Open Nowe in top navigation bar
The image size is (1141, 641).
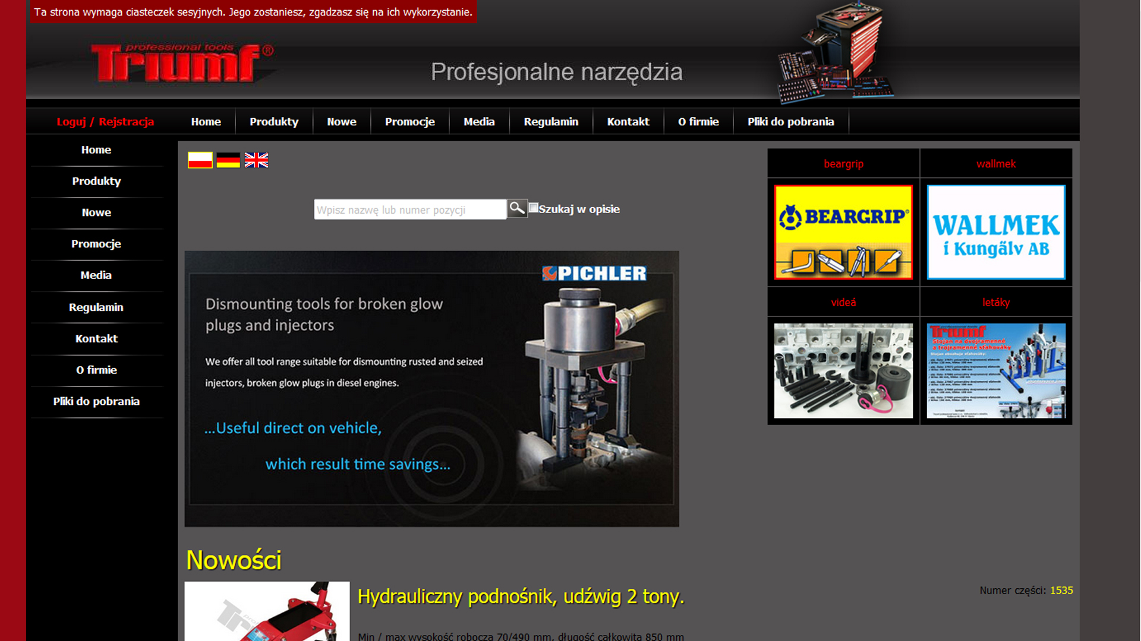(342, 122)
